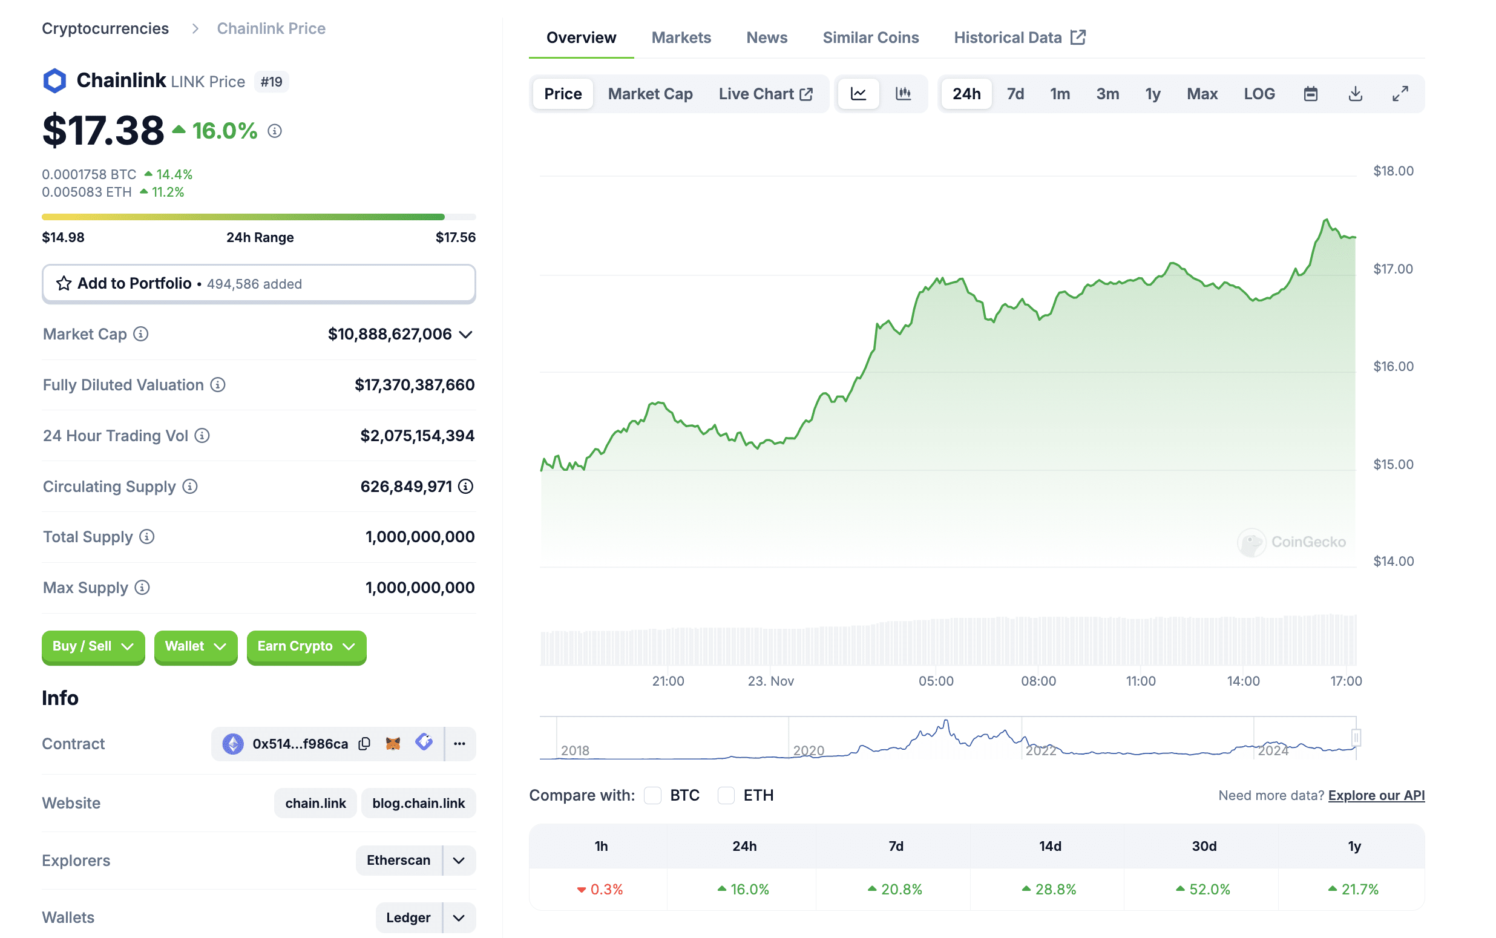Screen dimensions: 1496x938
Task: Click the $2,075,154,394 trading volume figure
Action: [x=418, y=436]
